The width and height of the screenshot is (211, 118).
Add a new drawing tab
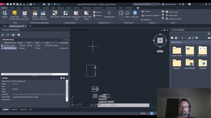click(x=30, y=26)
